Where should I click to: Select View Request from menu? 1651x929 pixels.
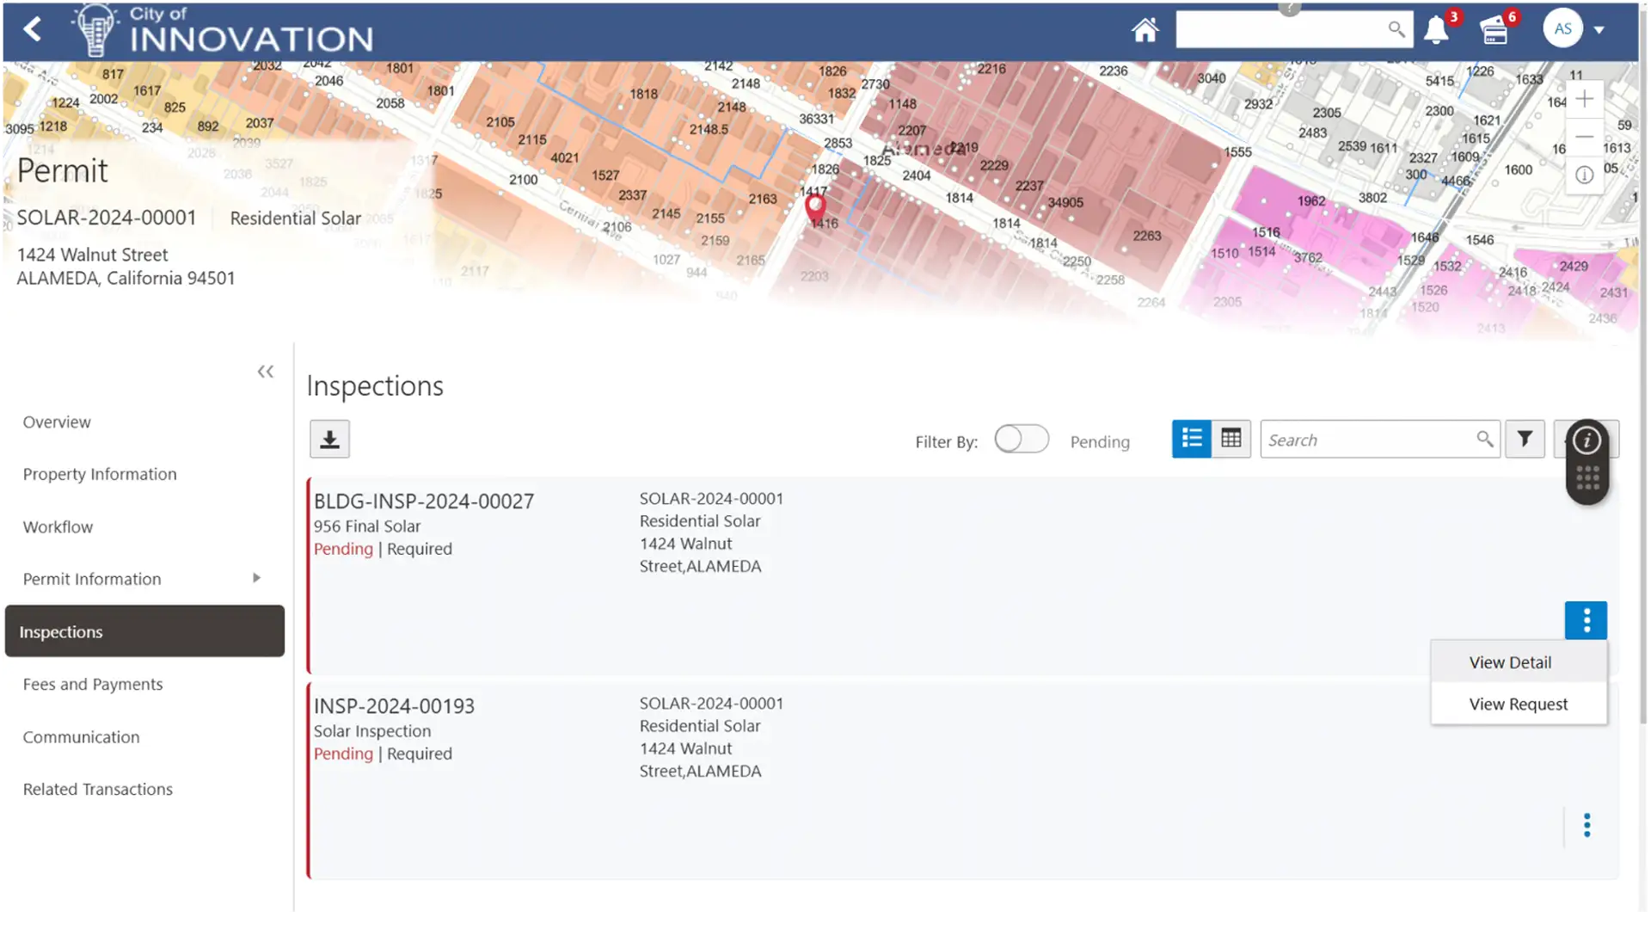[x=1518, y=704]
